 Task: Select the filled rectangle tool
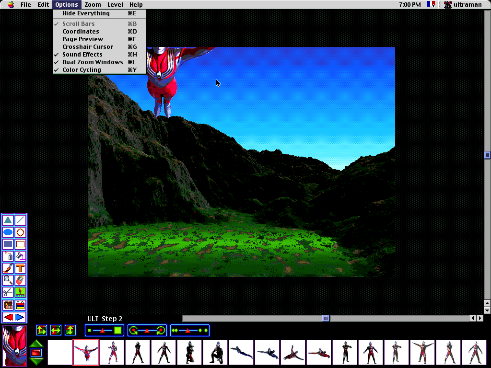pyautogui.click(x=8, y=244)
